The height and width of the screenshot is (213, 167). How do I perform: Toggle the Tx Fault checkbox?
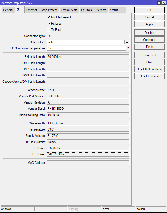[x=49, y=30]
